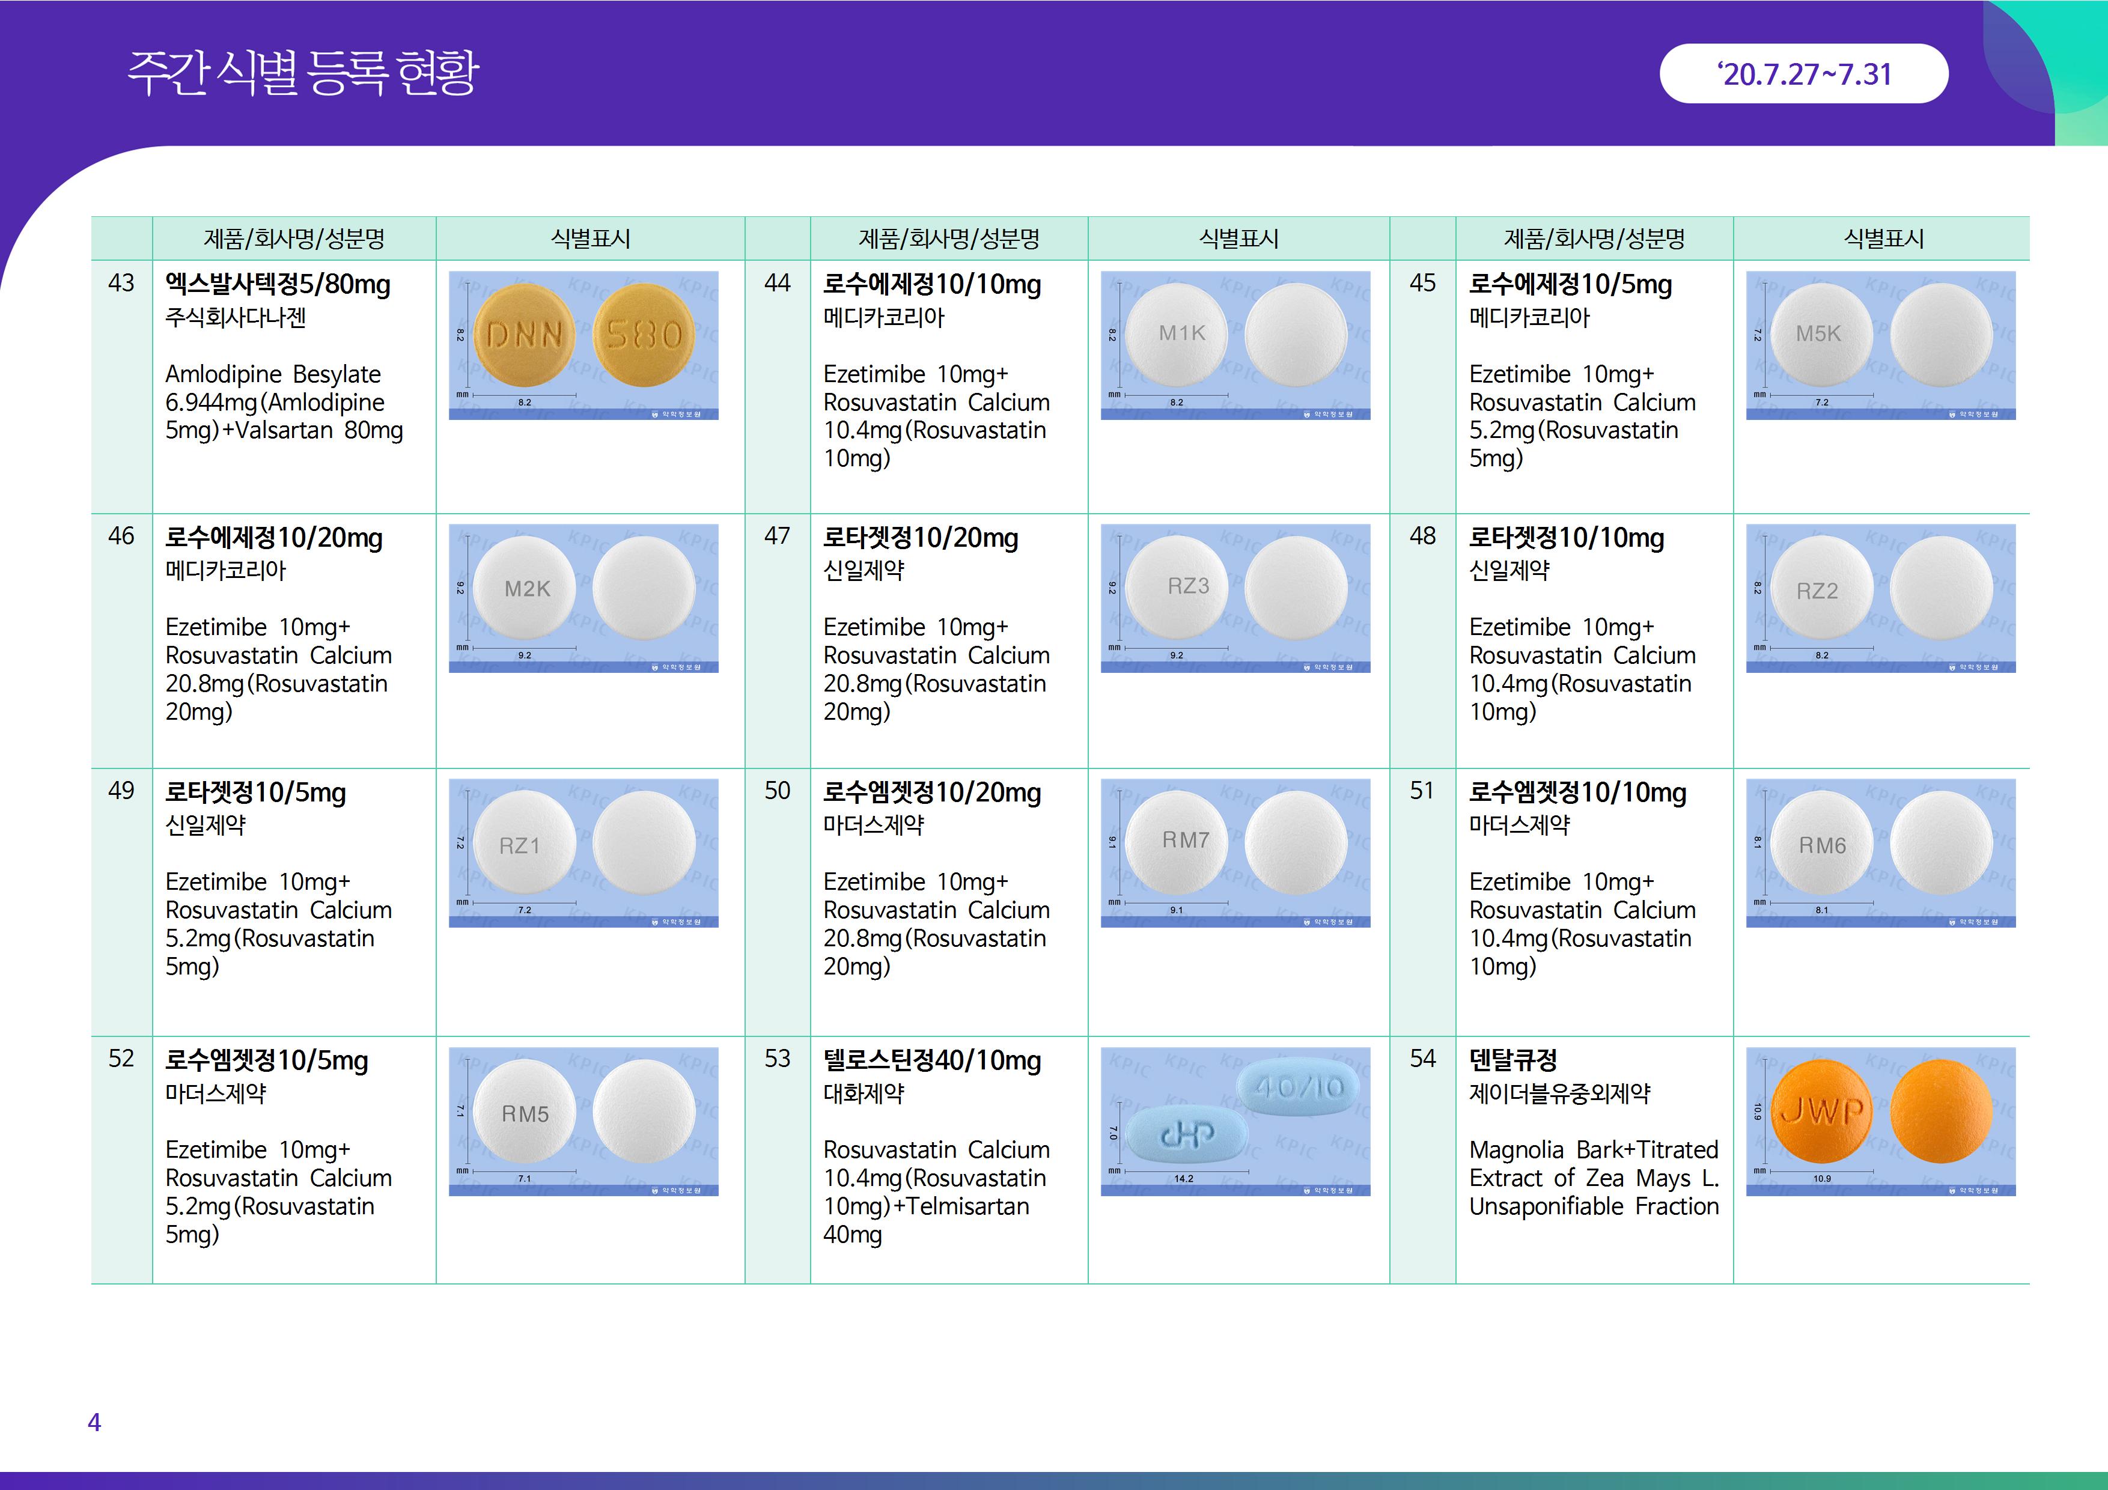The image size is (2108, 1490).
Task: Select the RM7 tablet image
Action: pyautogui.click(x=1176, y=843)
